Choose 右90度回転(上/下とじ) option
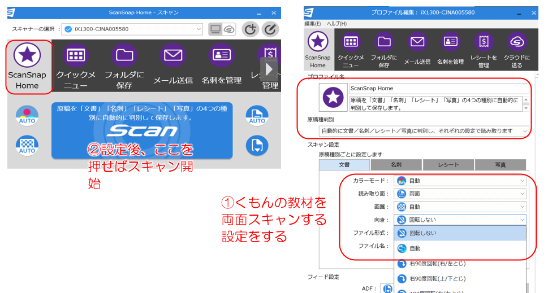 click(x=460, y=279)
